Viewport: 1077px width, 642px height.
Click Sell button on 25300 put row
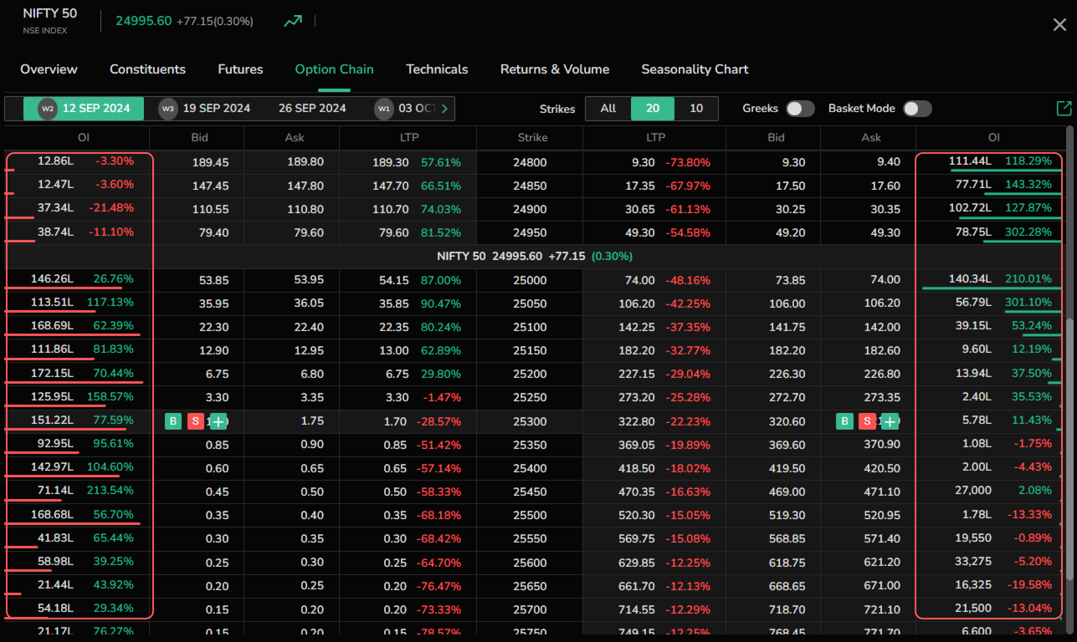click(867, 421)
